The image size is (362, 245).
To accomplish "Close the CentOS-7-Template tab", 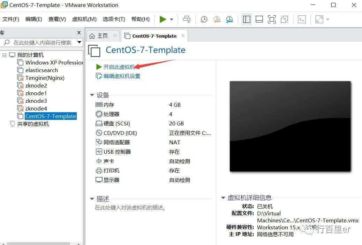I will [183, 36].
